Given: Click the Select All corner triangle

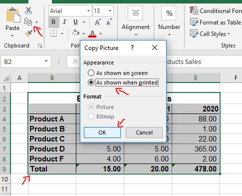Looking at the screenshot, I should coord(6,78).
